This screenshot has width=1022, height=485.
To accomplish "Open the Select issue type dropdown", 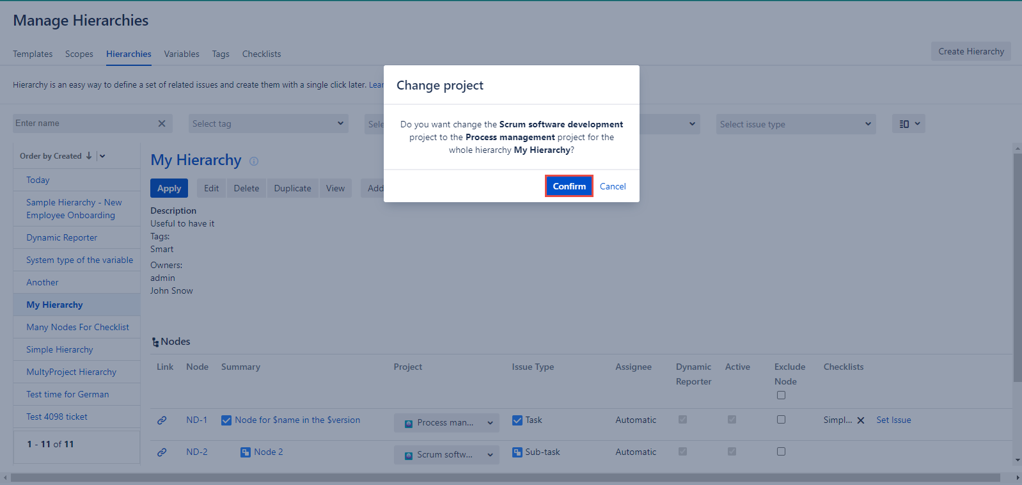I will 796,124.
